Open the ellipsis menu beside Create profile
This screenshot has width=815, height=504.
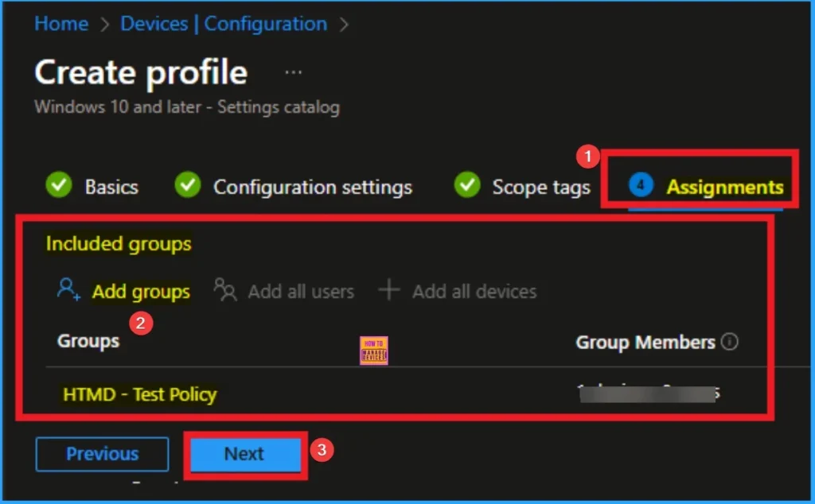click(x=293, y=72)
